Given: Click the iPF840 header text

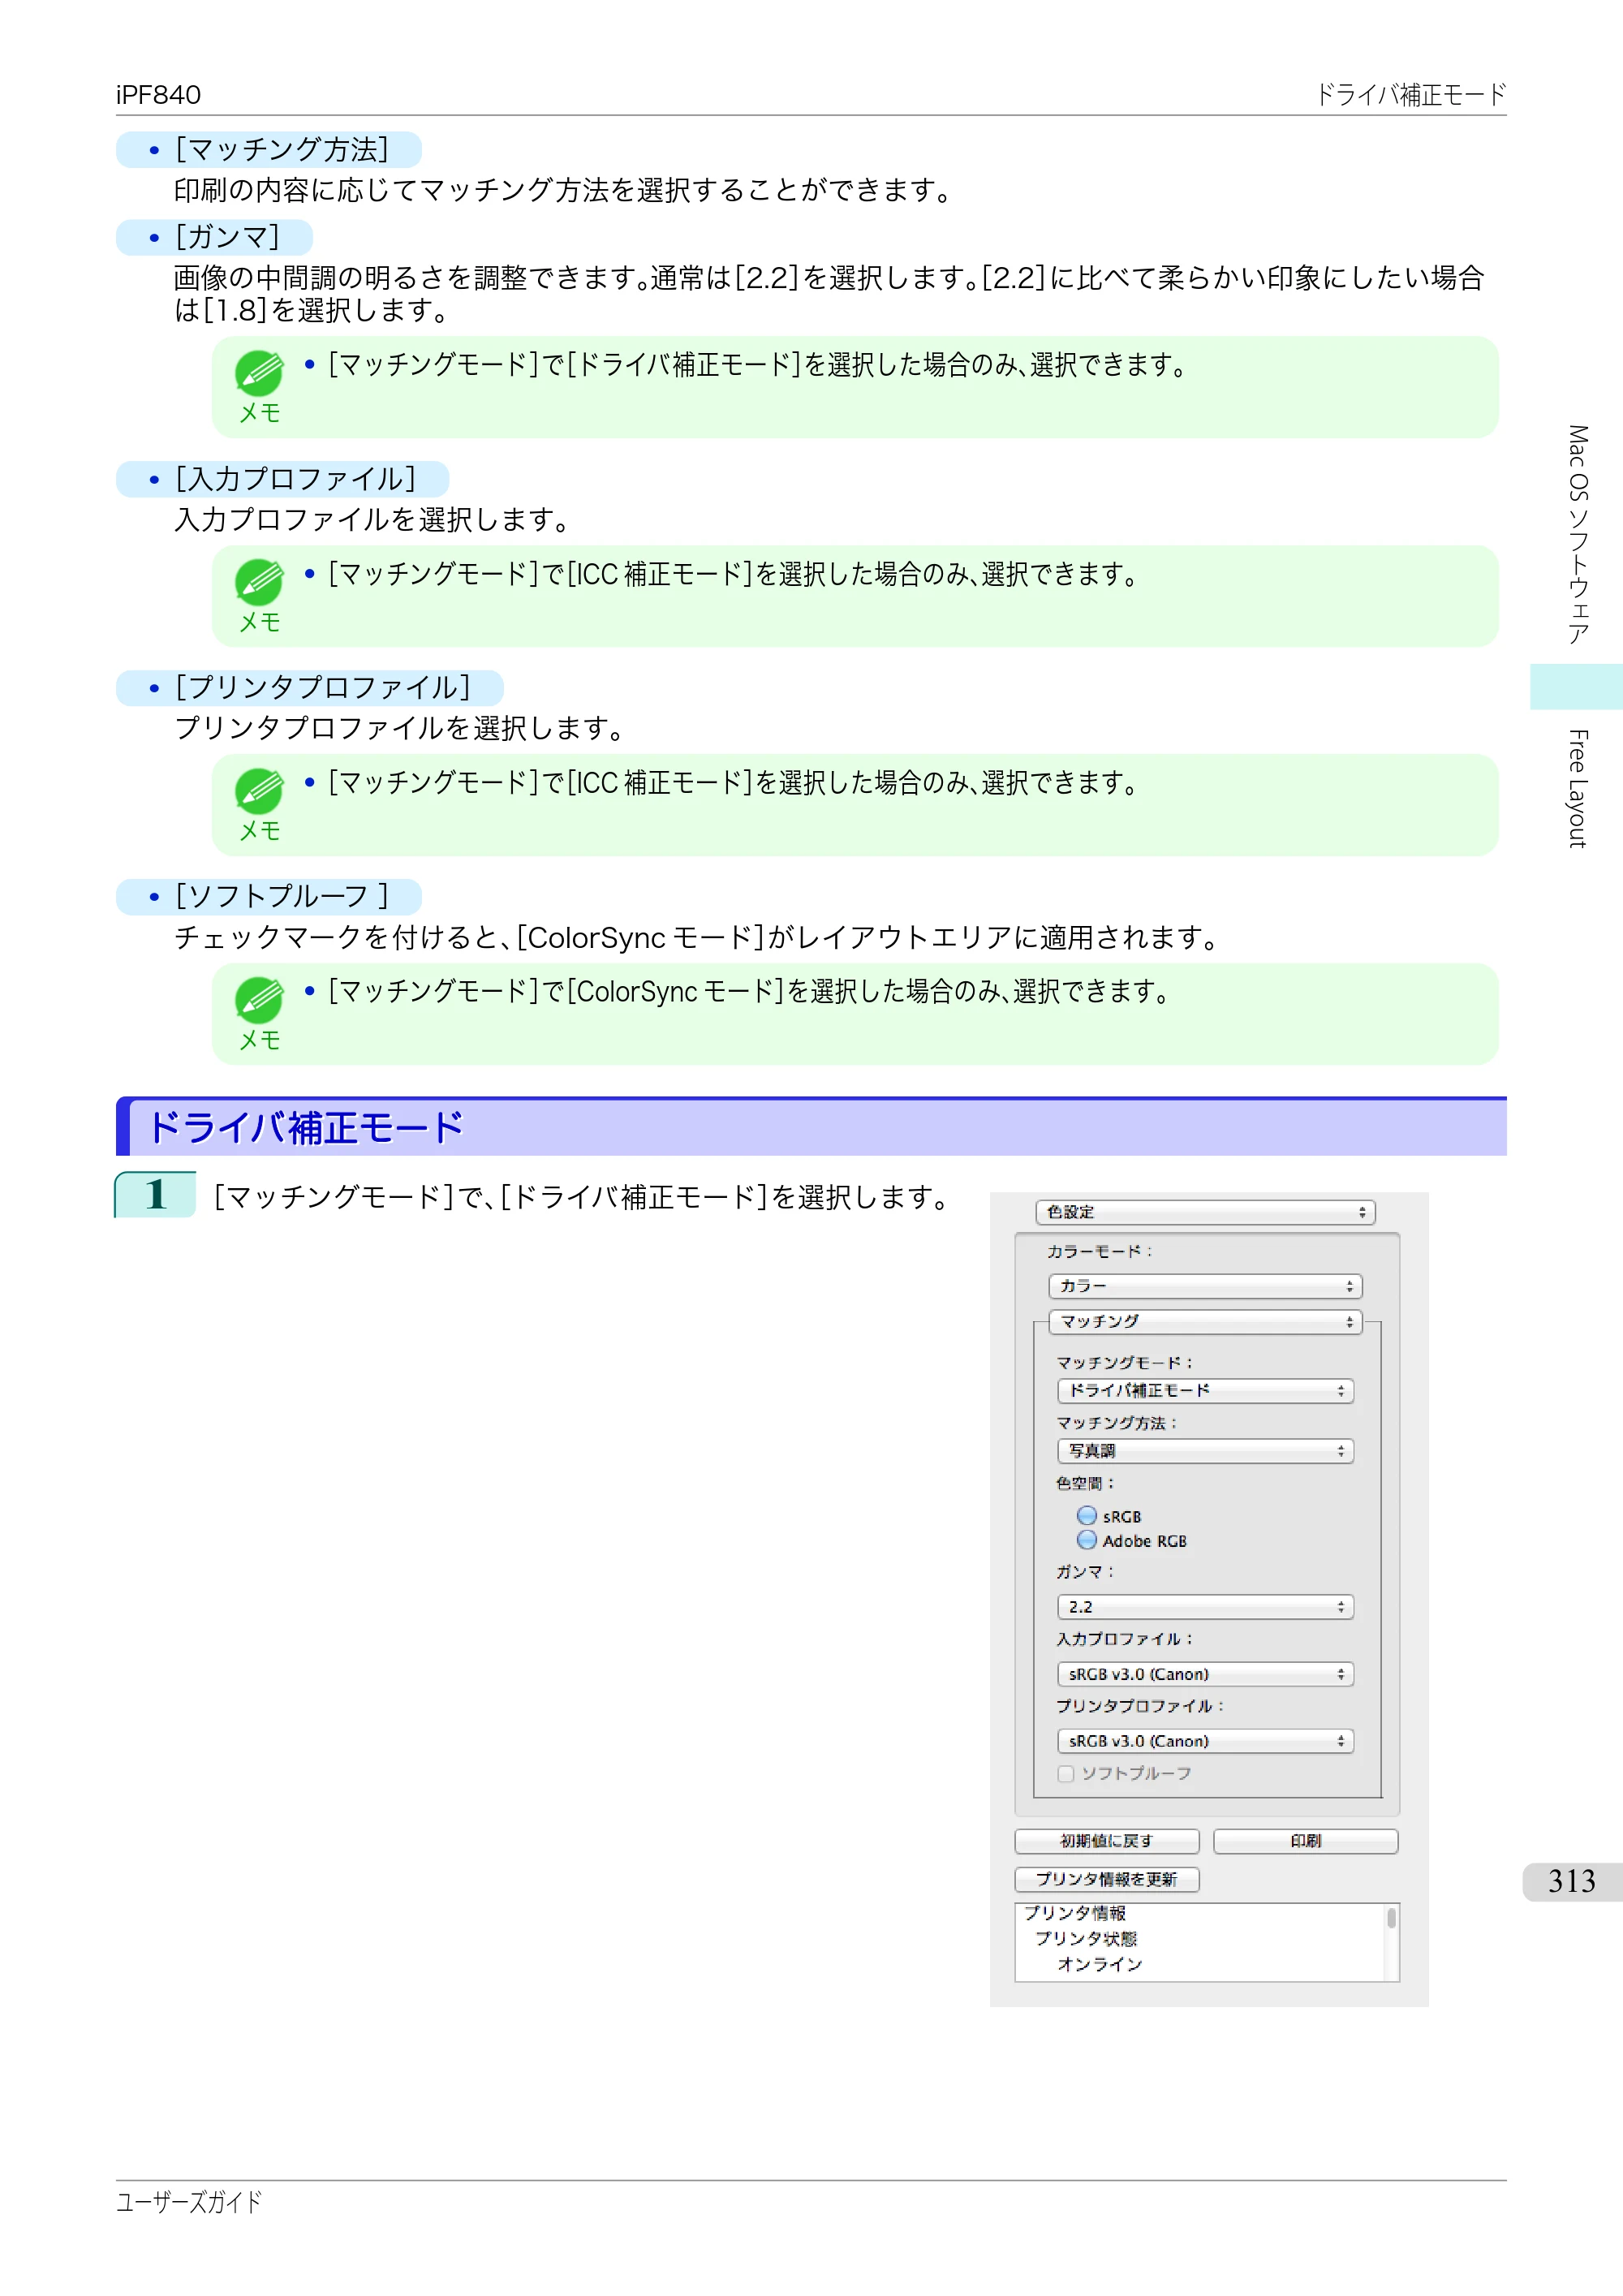Looking at the screenshot, I should pos(158,95).
